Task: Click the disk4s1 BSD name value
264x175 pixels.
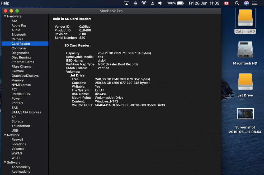Action: click(x=101, y=94)
